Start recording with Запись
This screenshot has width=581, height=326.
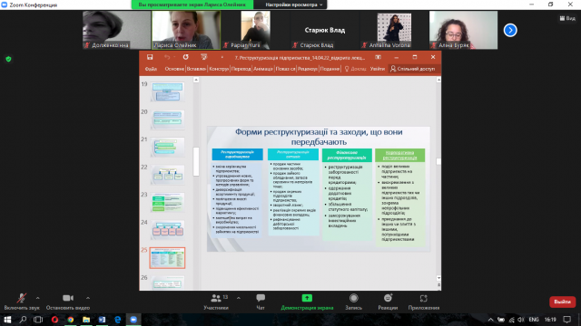[353, 302]
